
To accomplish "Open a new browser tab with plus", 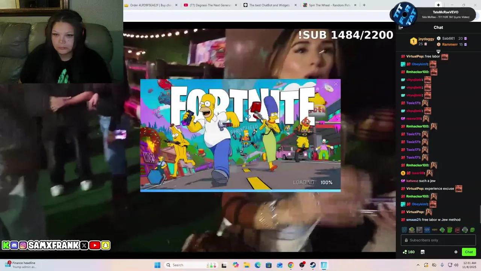I will tap(364, 5).
